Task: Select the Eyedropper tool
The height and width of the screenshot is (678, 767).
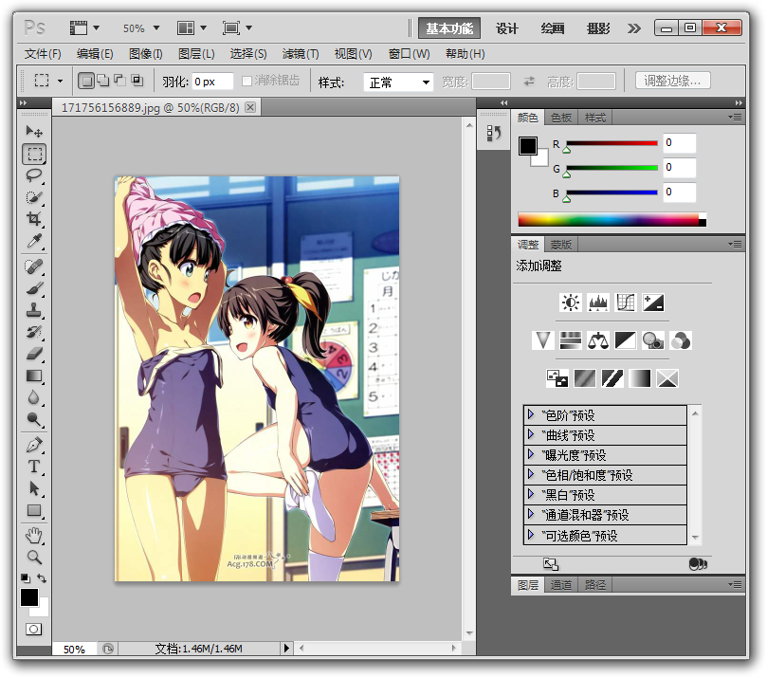Action: tap(34, 241)
